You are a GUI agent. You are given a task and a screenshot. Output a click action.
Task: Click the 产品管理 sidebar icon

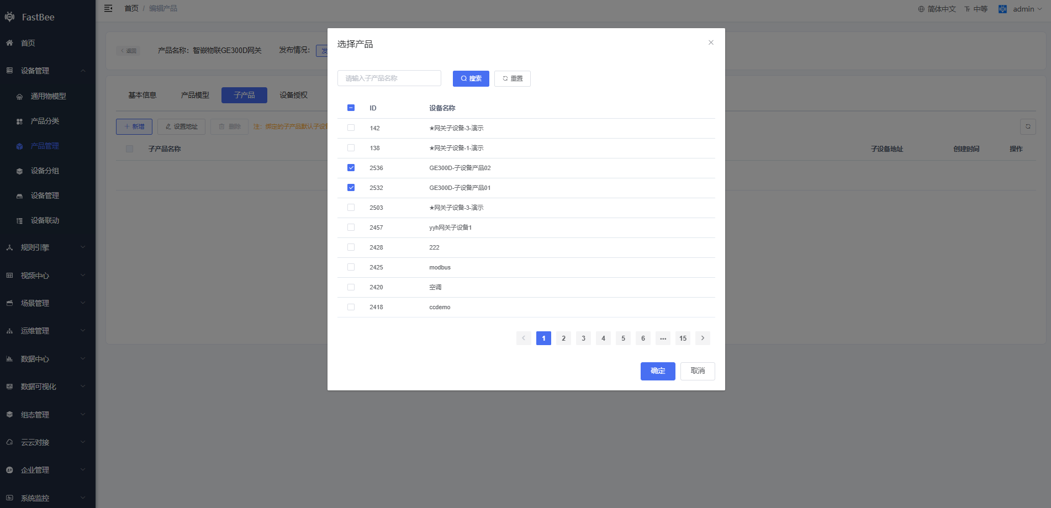19,146
